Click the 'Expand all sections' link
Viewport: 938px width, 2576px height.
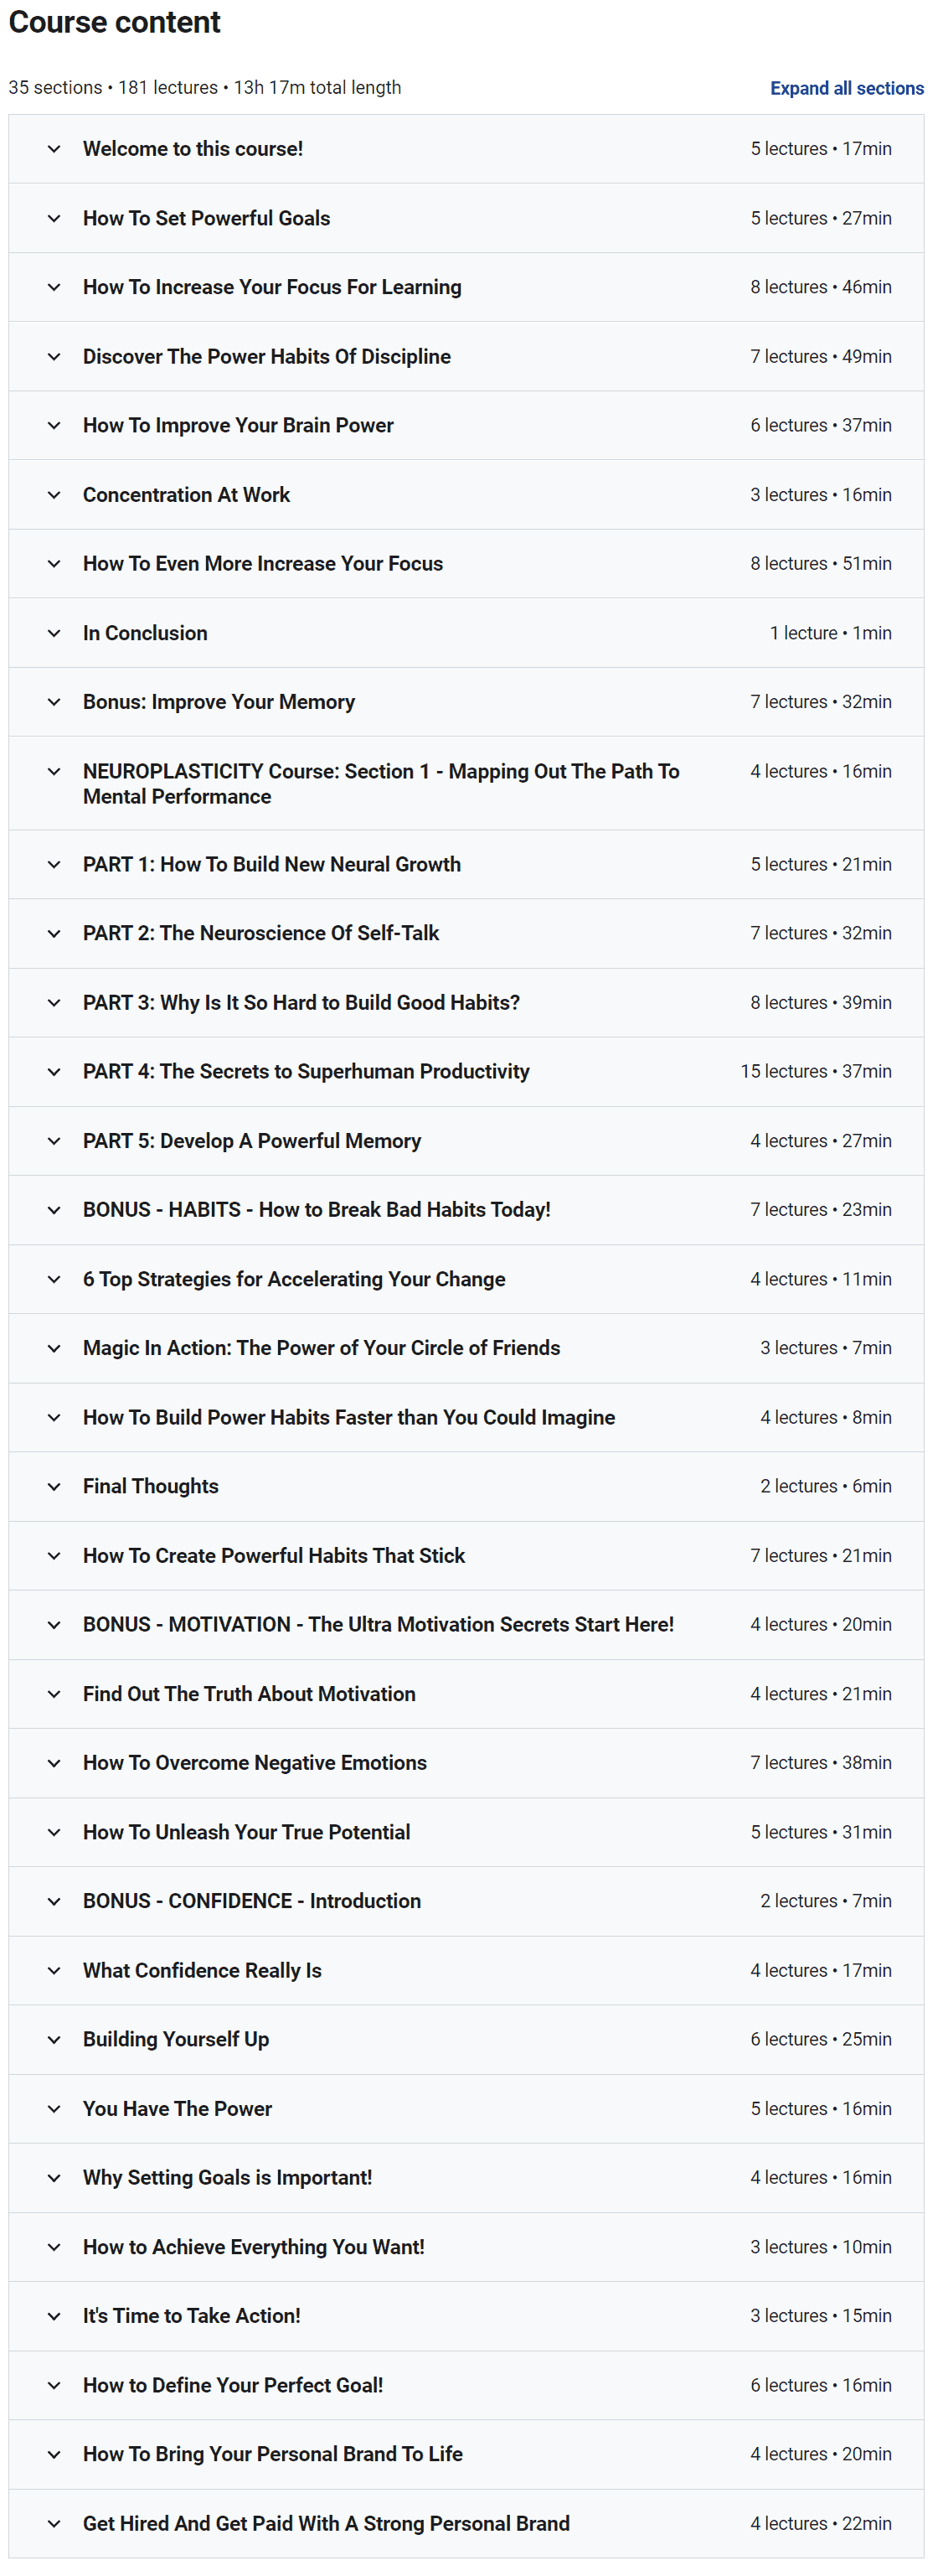click(x=846, y=88)
